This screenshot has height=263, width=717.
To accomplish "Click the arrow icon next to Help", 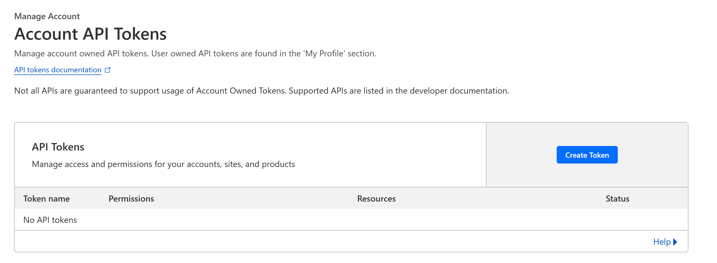I will (675, 242).
